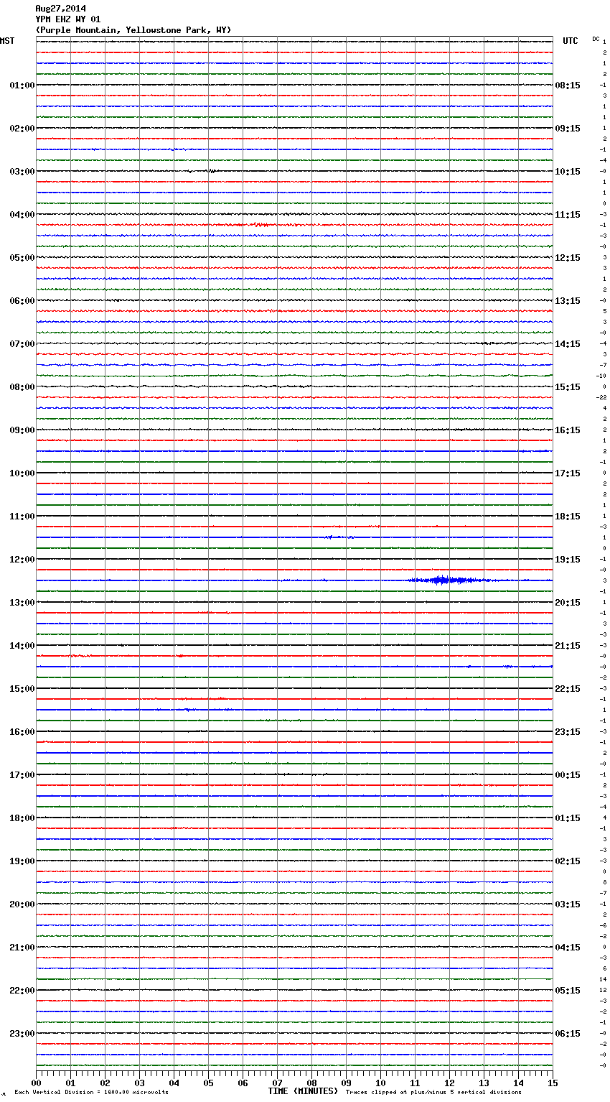The image size is (610, 1102).
Task: Click the vertical division microvolts scale note
Action: 91,1092
